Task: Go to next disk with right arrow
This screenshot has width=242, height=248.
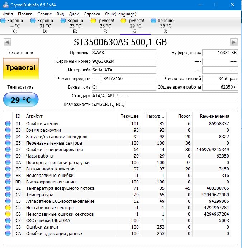Action: click(x=234, y=42)
